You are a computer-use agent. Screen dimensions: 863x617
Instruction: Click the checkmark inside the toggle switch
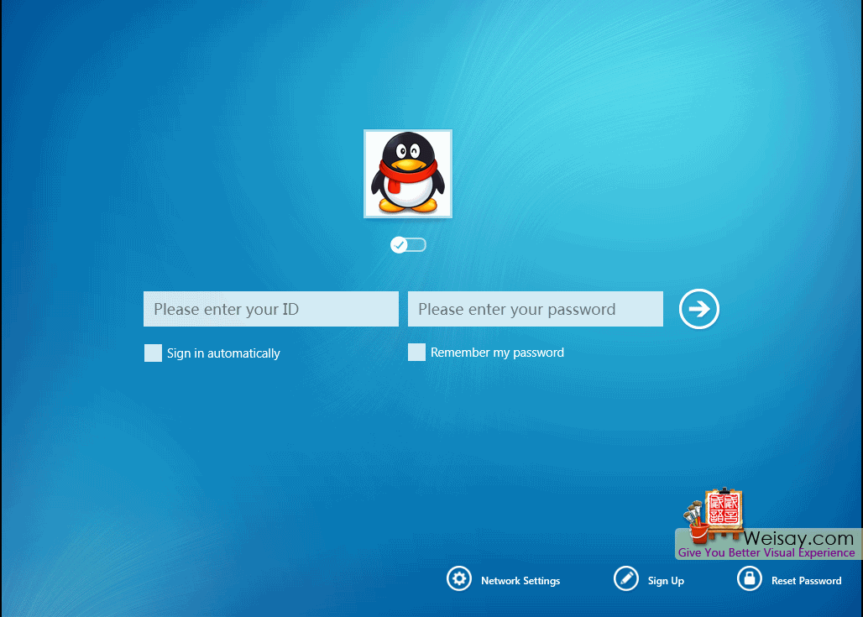399,244
